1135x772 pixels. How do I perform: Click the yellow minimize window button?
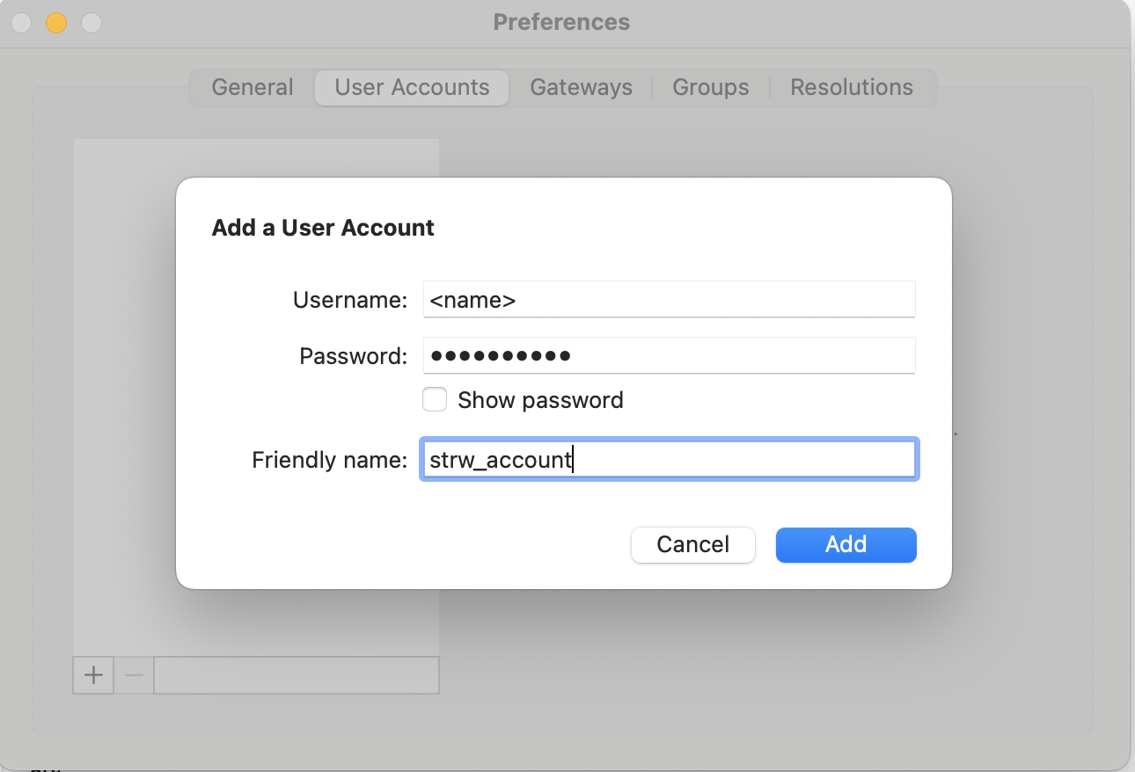[56, 23]
